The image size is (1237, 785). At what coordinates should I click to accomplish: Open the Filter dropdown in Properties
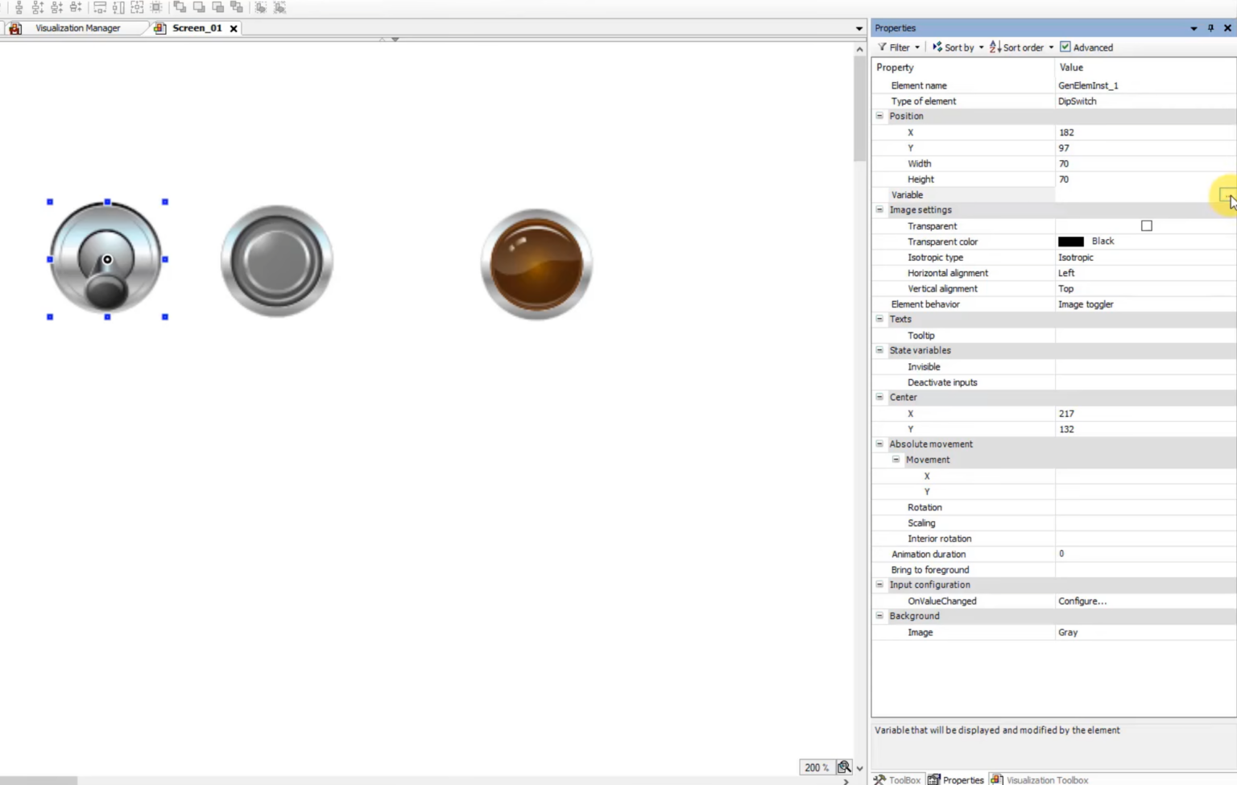coord(899,48)
